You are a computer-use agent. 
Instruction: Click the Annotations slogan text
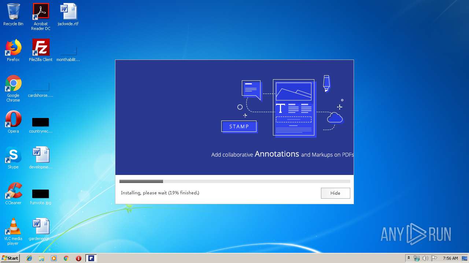[282, 154]
